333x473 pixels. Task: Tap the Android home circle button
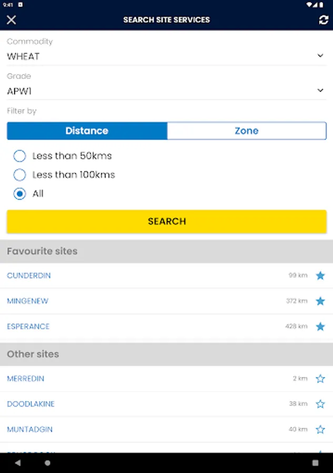(47, 463)
